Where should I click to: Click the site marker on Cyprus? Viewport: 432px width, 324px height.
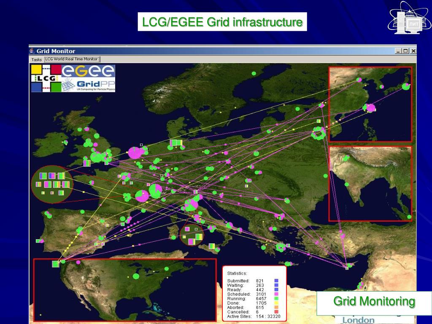pyautogui.click(x=349, y=266)
